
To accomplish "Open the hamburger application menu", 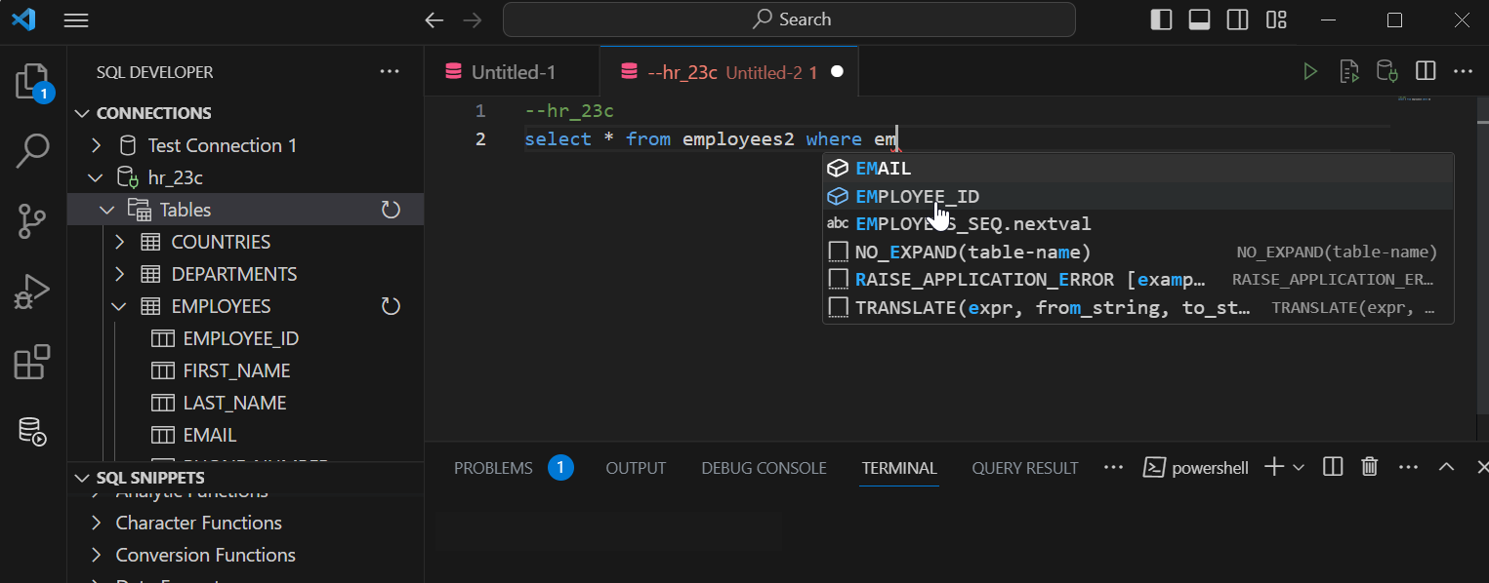I will coord(75,19).
